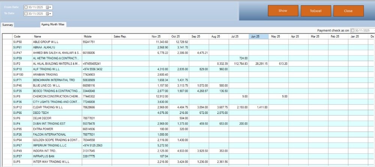Click the 8,332.39 Aug 25 amount
The width and height of the screenshot is (375, 167).
(x=219, y=64)
